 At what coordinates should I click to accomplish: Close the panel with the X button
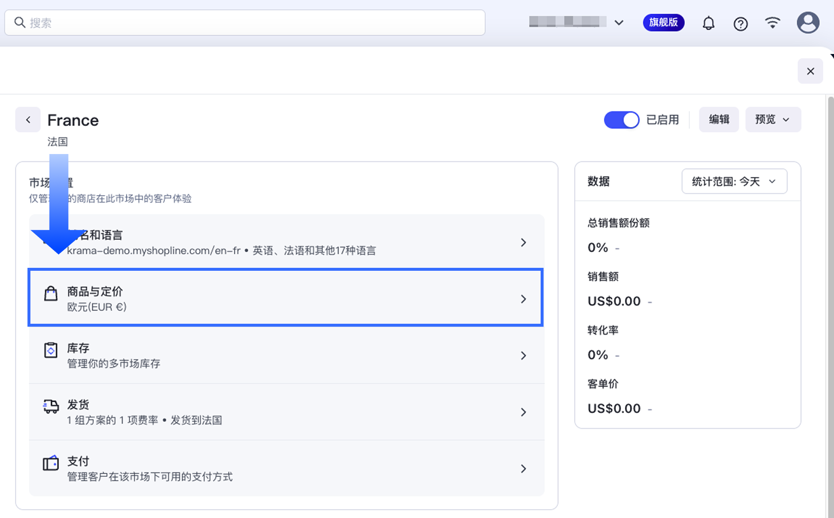(810, 71)
